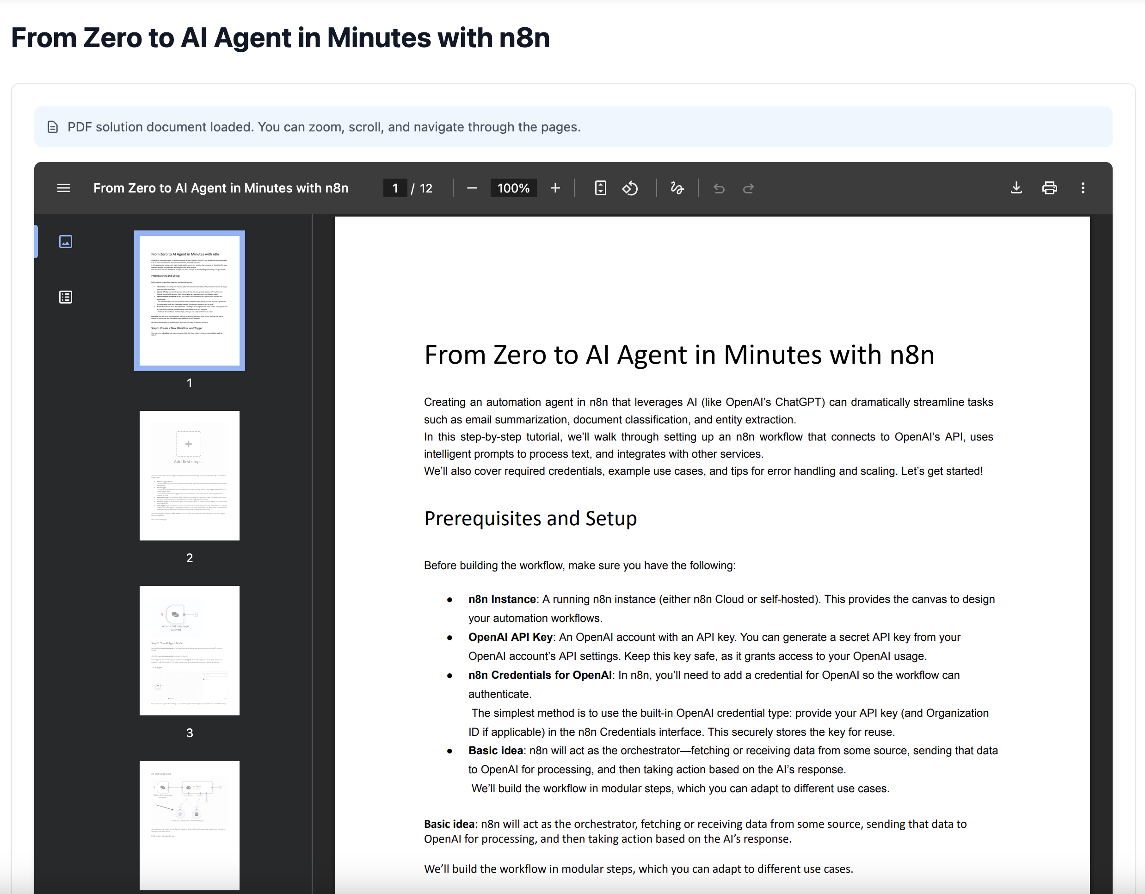
Task: Click the 'n8n Instance' bullet label
Action: click(502, 599)
